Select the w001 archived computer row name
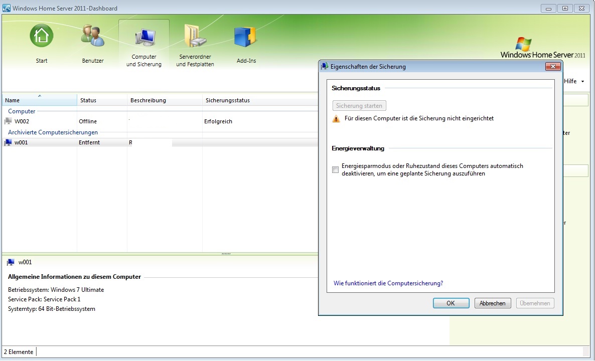The height and width of the screenshot is (361, 595). tap(21, 142)
